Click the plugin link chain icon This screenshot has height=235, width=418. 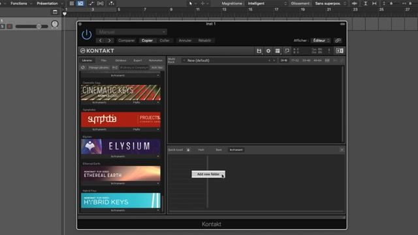point(338,40)
